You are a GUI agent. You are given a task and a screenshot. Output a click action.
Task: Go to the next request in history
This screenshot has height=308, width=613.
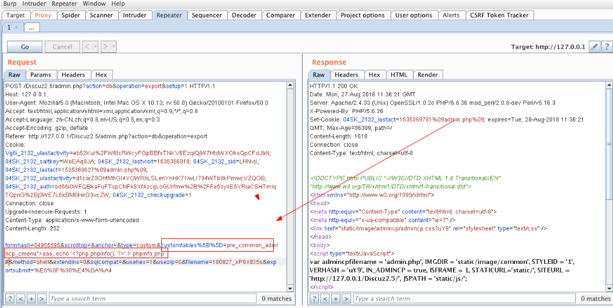[x=106, y=46]
